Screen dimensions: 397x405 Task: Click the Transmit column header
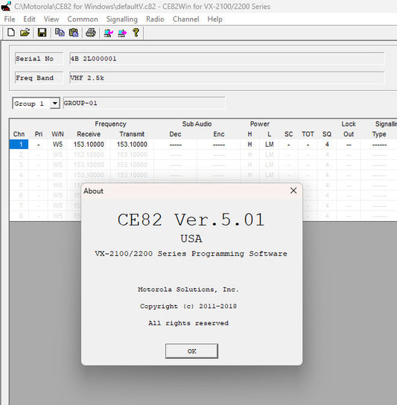pyautogui.click(x=132, y=134)
